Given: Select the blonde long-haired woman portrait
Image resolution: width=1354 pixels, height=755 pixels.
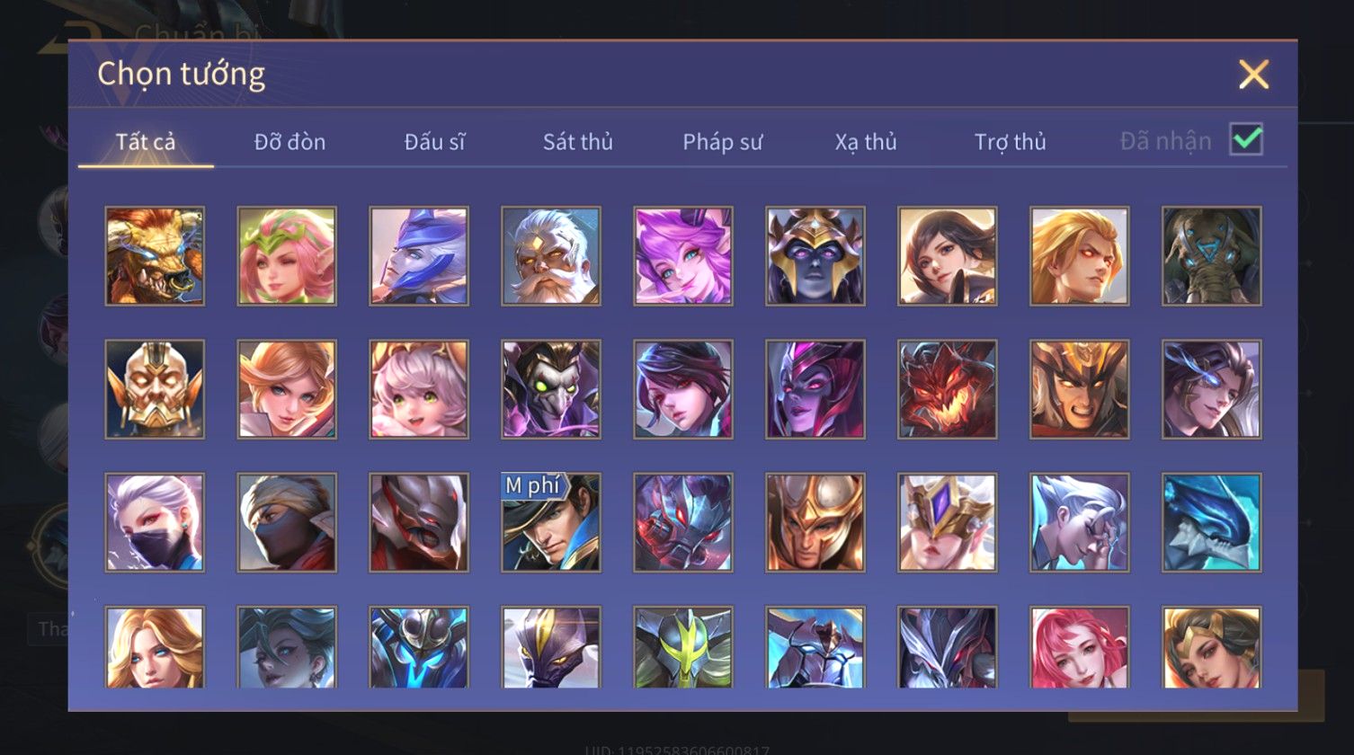Looking at the screenshot, I should coord(155,647).
